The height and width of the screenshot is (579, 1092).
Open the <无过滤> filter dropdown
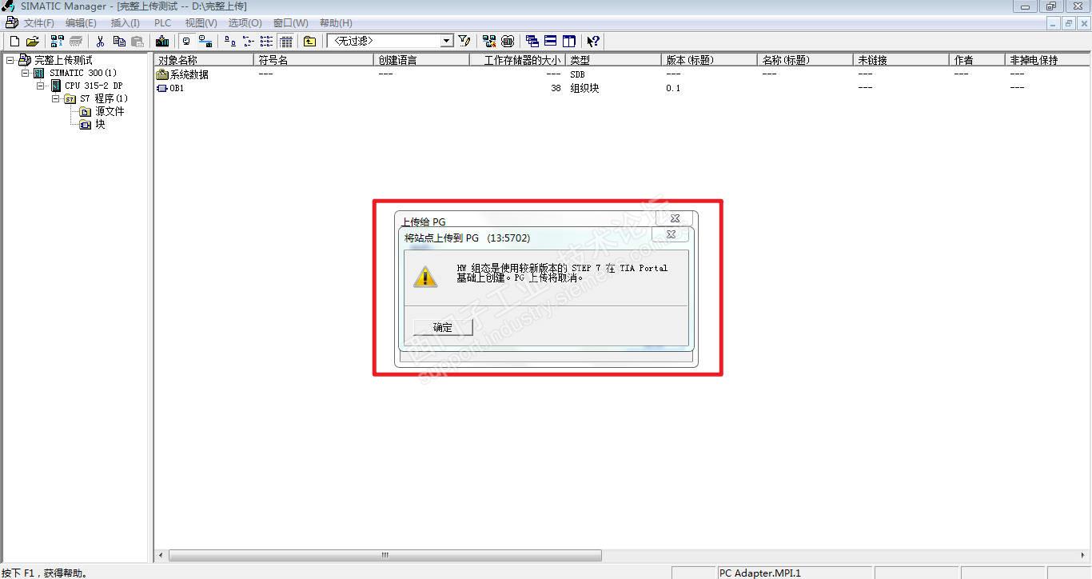pyautogui.click(x=447, y=41)
